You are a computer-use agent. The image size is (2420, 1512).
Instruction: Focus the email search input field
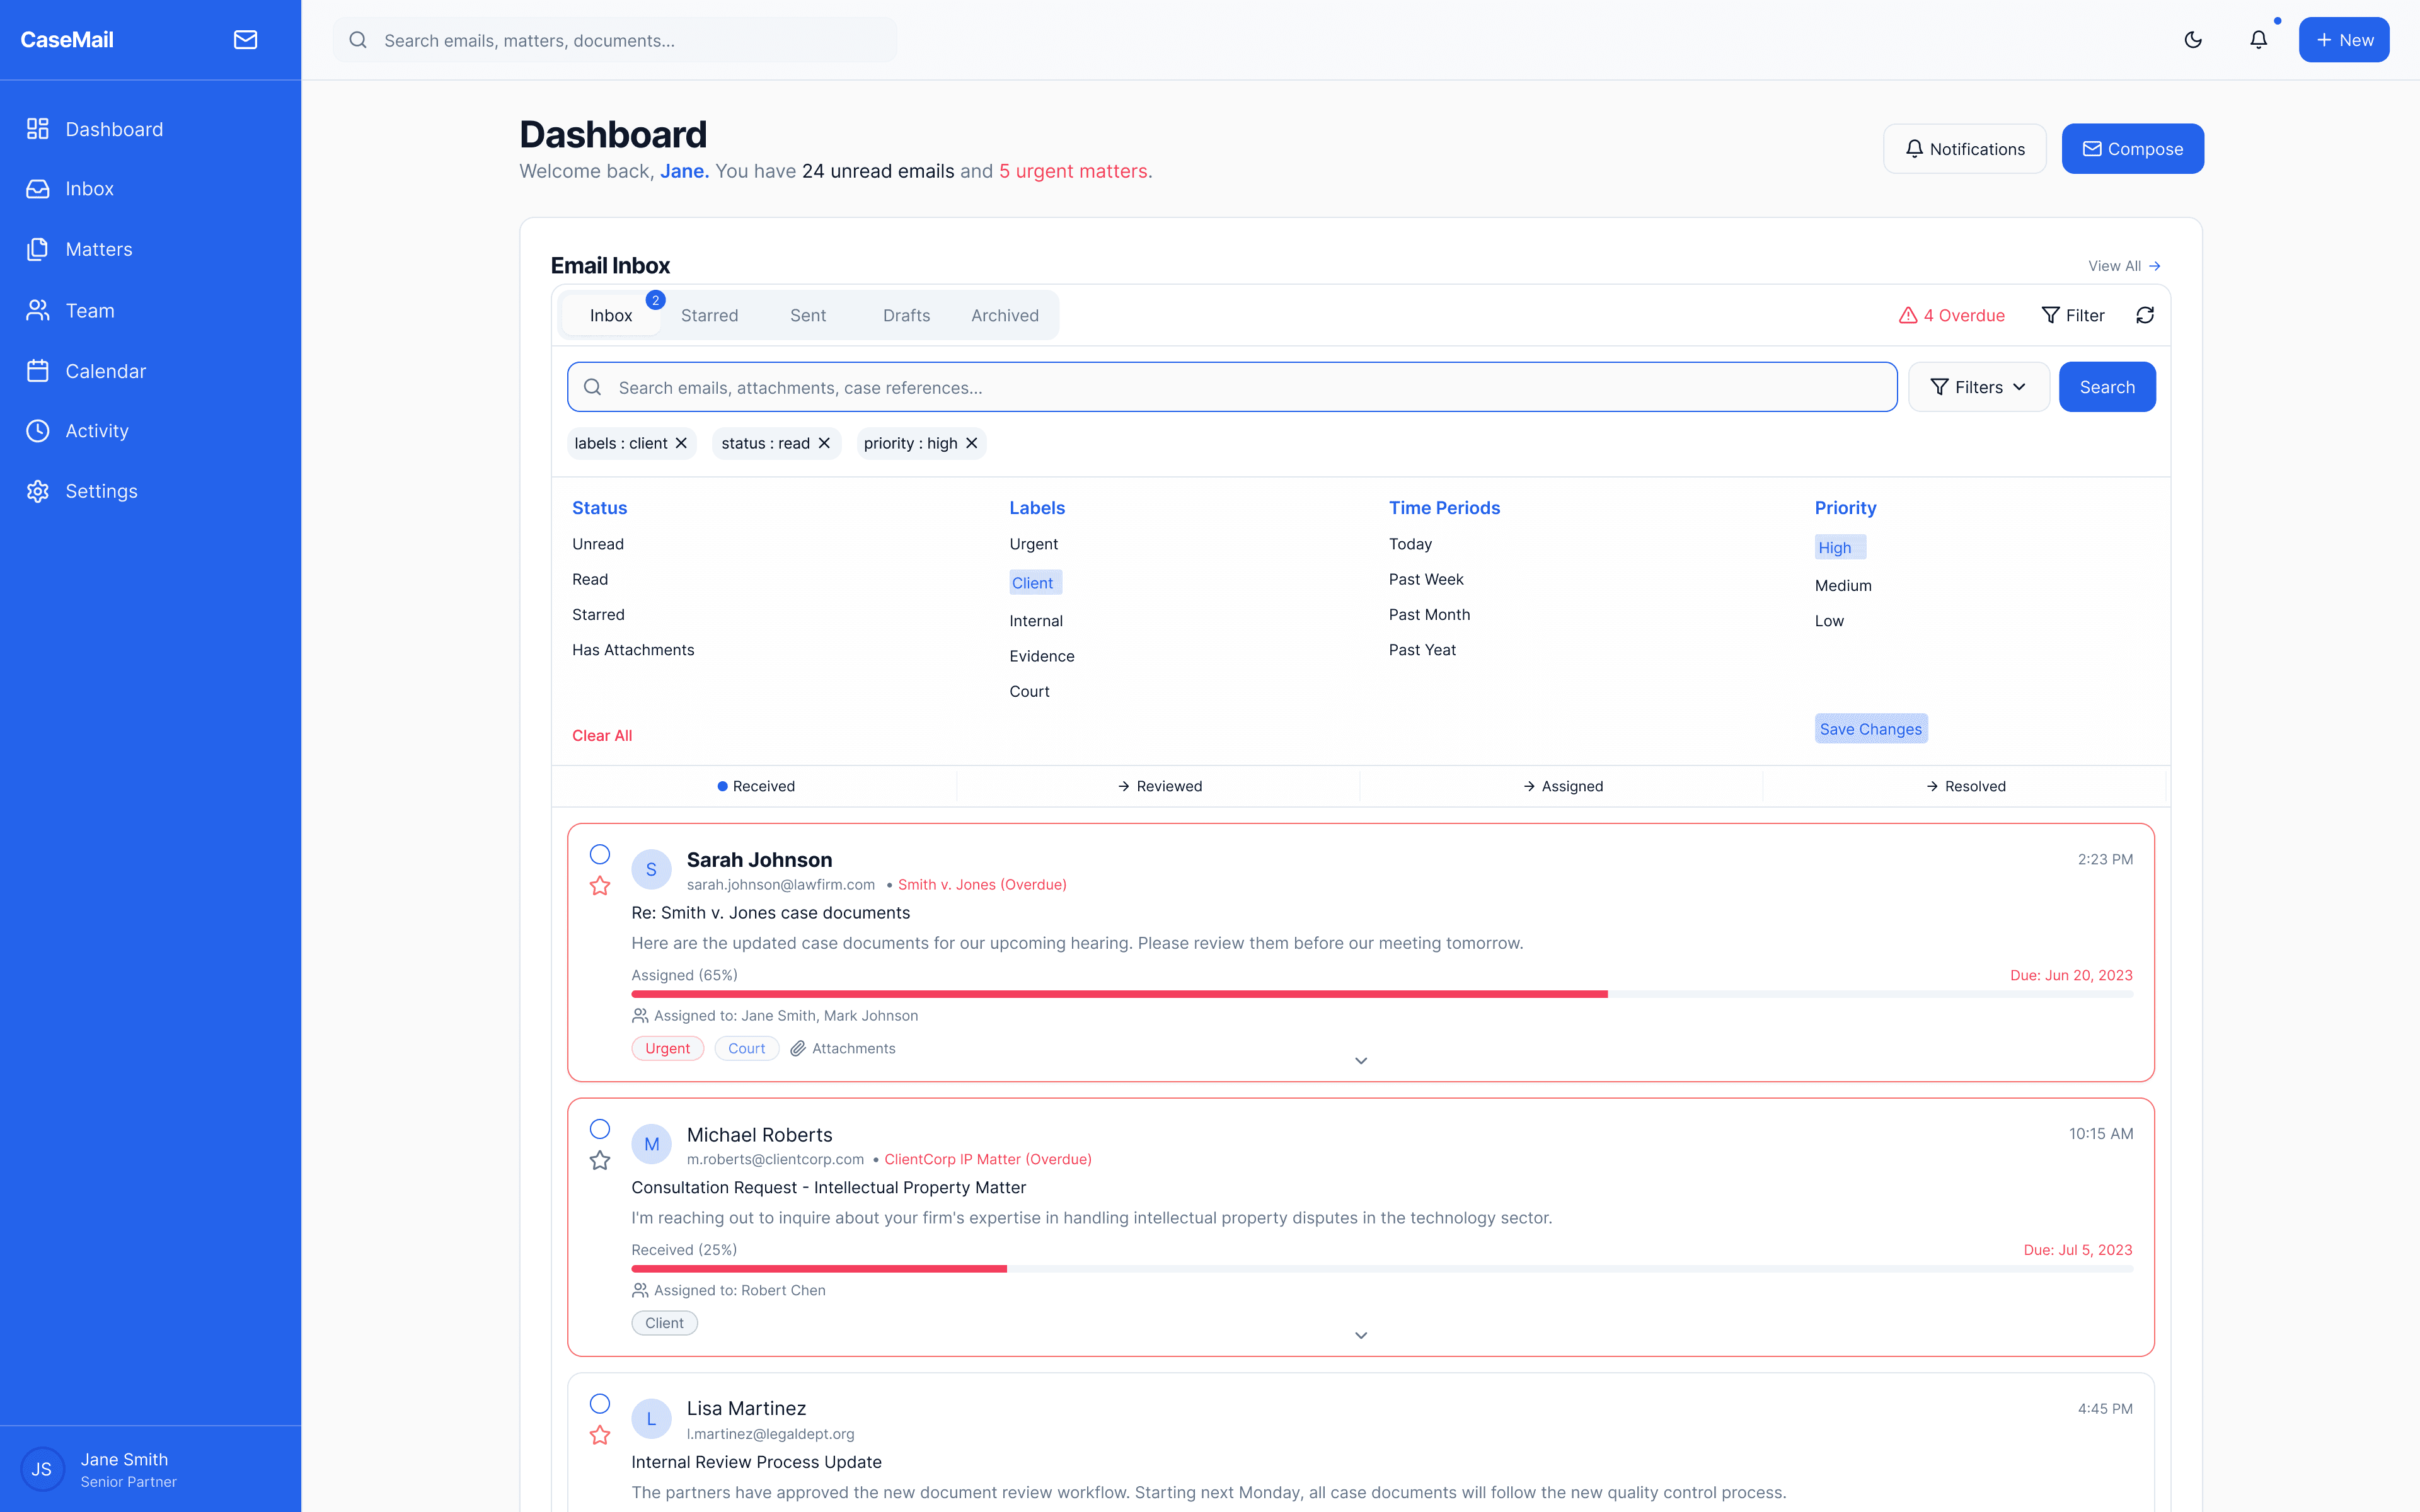click(x=1232, y=387)
